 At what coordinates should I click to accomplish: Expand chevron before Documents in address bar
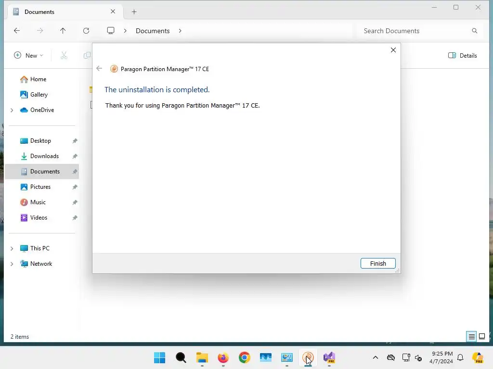pos(126,31)
